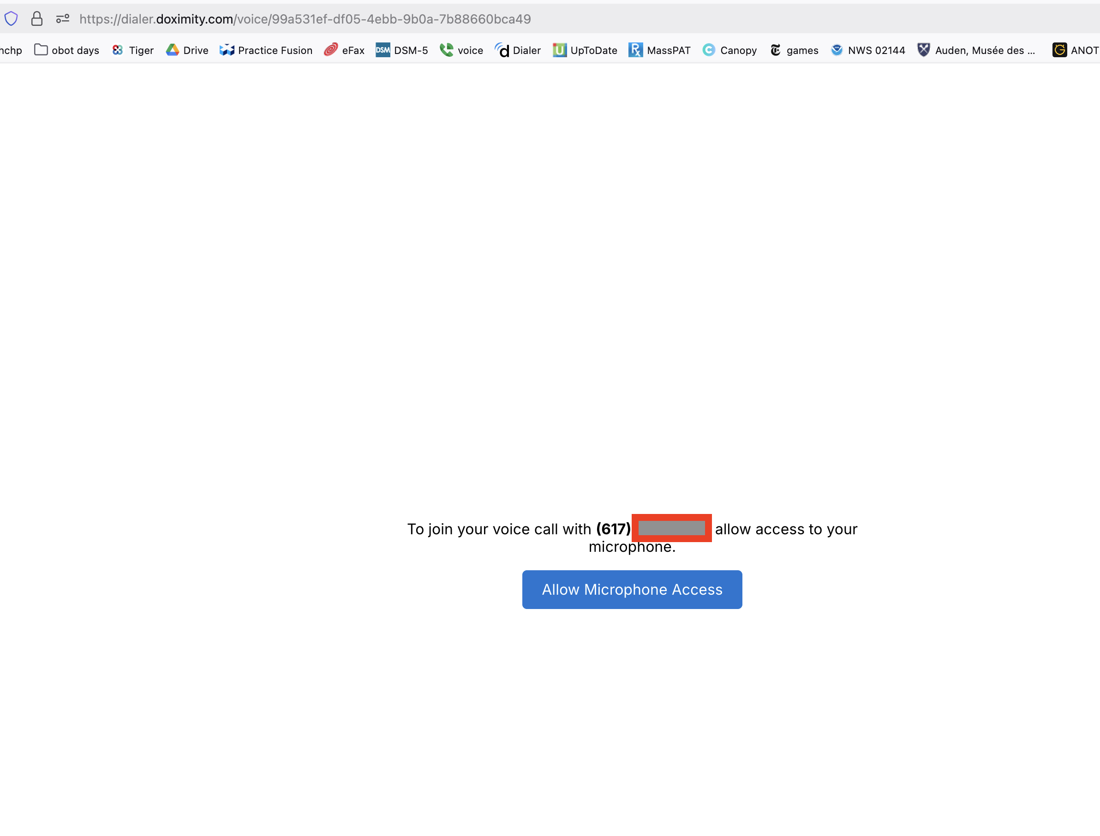This screenshot has width=1100, height=836.
Task: Open the Auden, Musée des bookmark
Action: (x=976, y=50)
